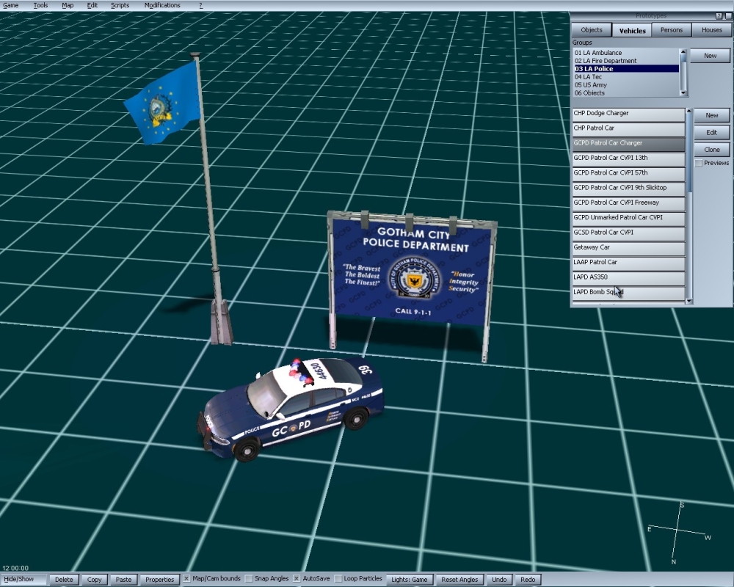This screenshot has width=734, height=587.
Task: Open the Modifications menu
Action: (x=162, y=5)
